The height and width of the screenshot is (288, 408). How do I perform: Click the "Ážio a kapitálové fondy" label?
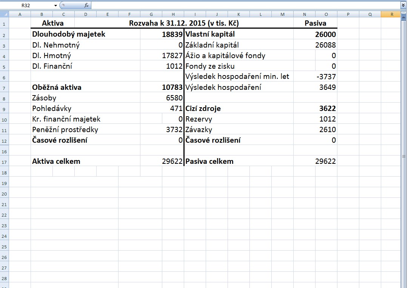(x=225, y=55)
